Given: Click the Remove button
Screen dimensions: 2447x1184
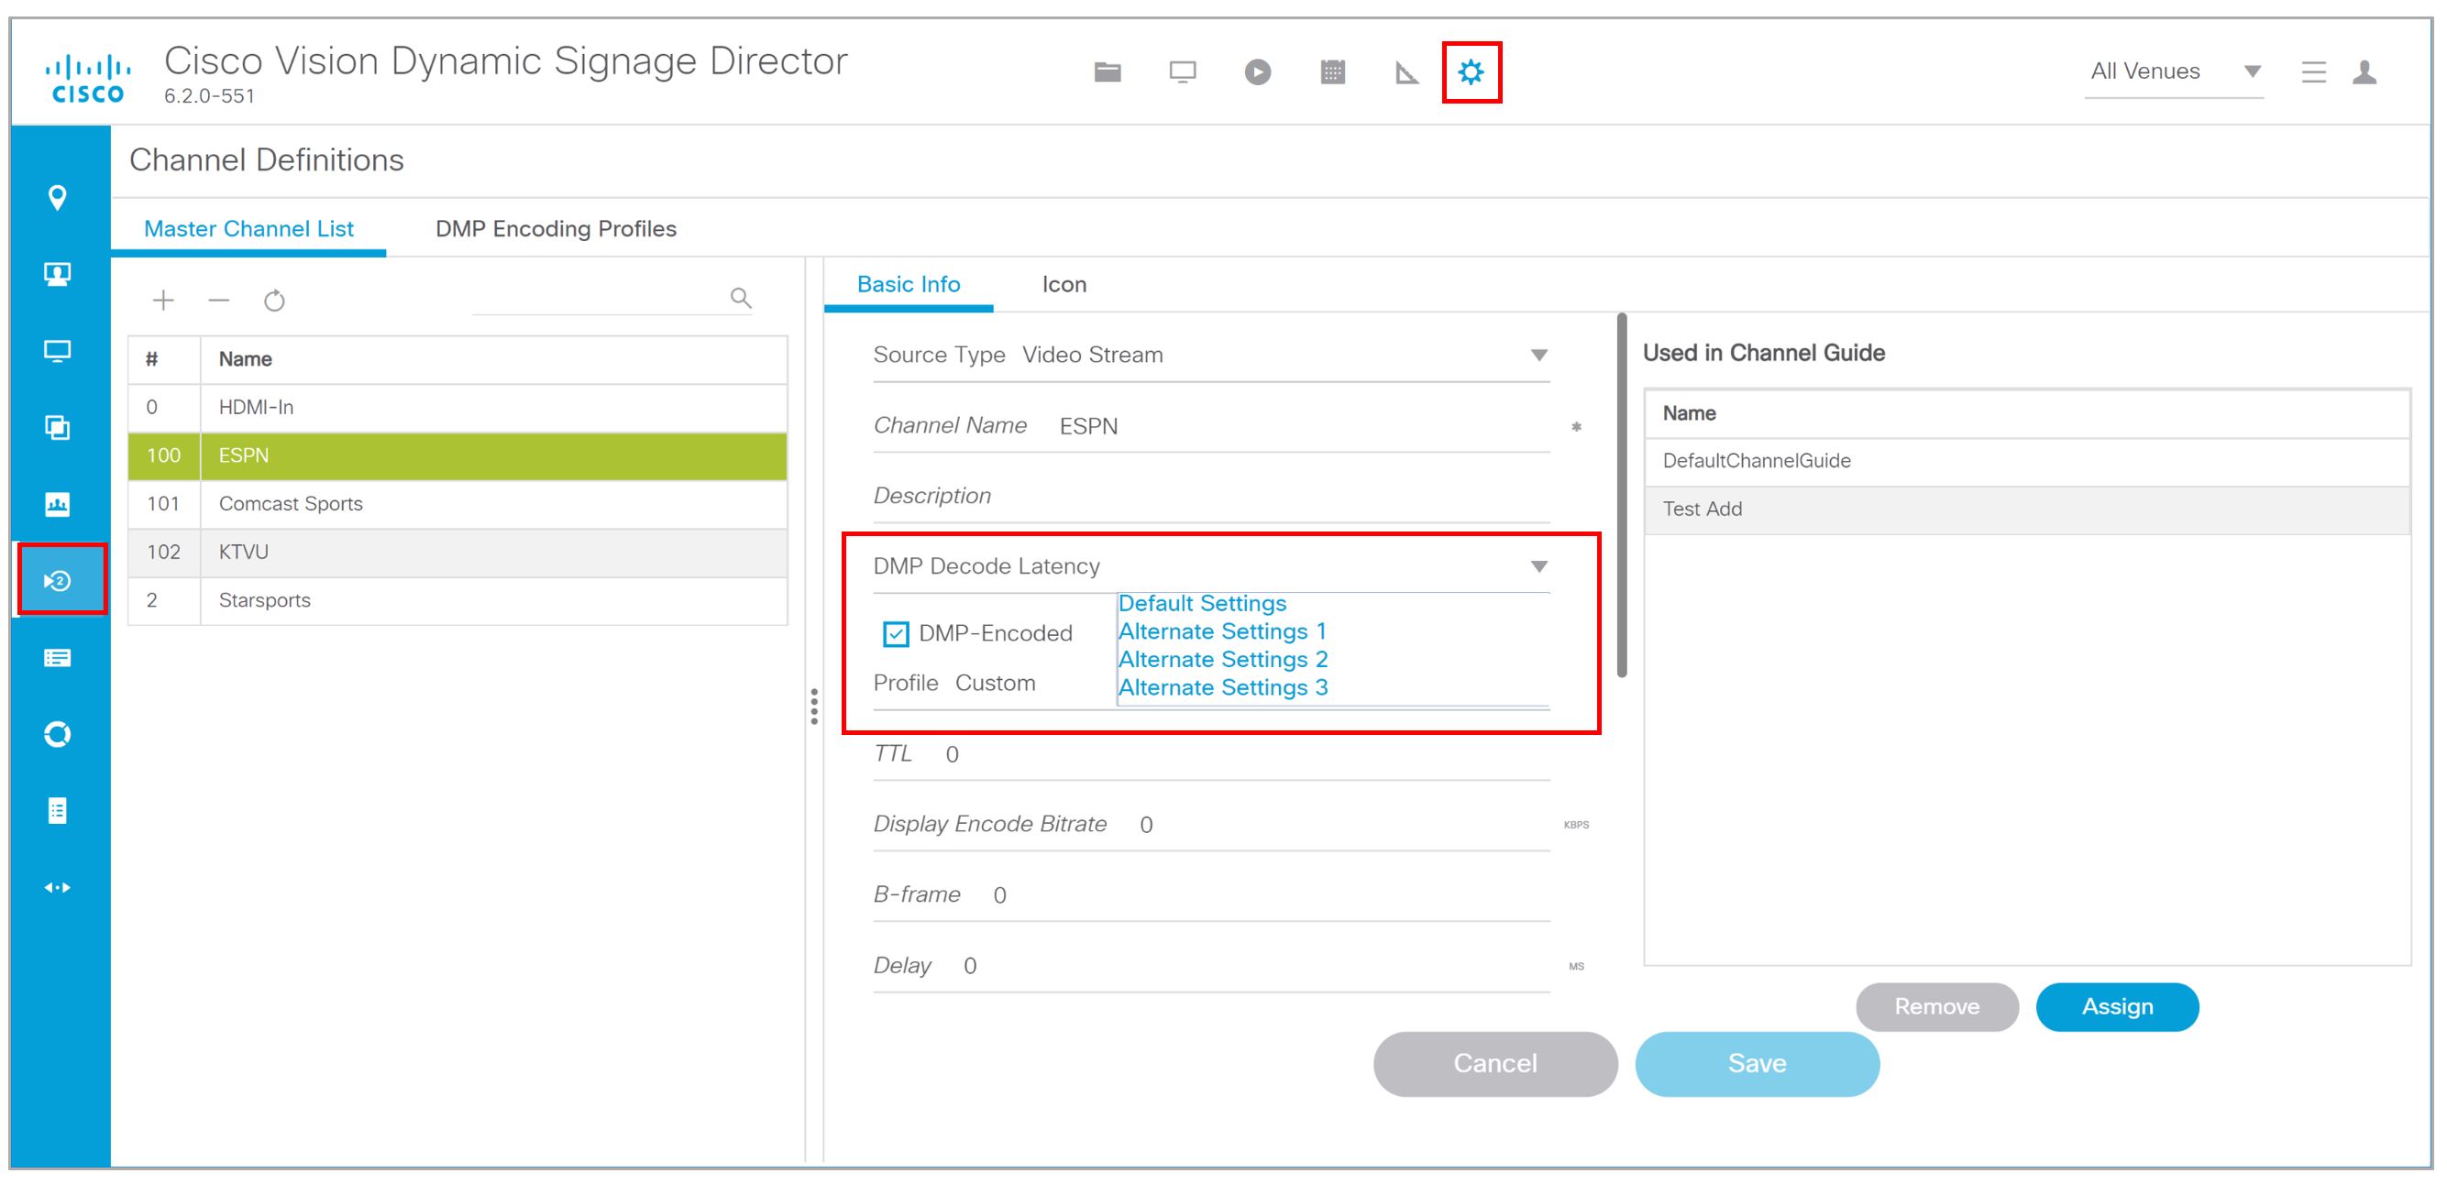Looking at the screenshot, I should pos(1937,1006).
